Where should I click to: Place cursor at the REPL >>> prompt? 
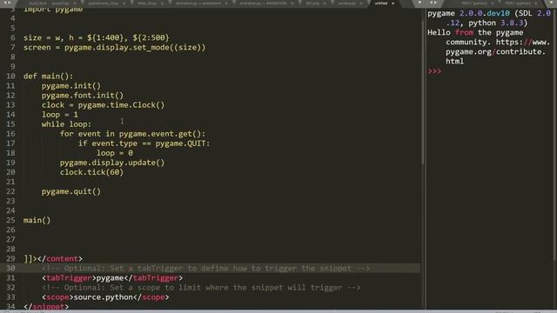point(435,71)
